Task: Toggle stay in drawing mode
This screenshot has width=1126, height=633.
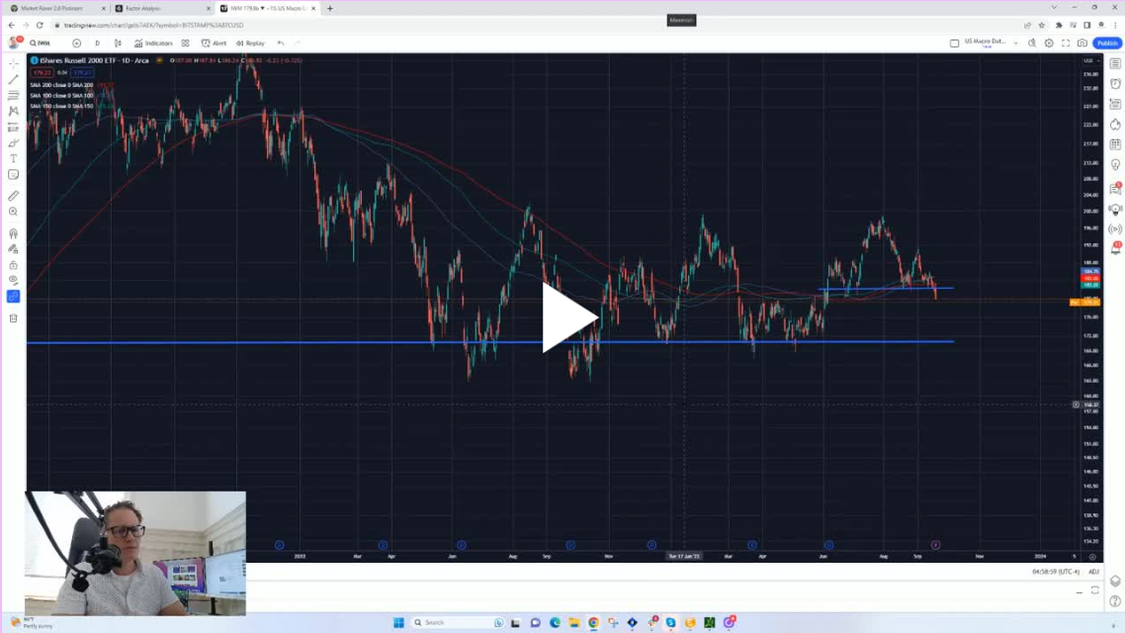Action: tap(13, 249)
